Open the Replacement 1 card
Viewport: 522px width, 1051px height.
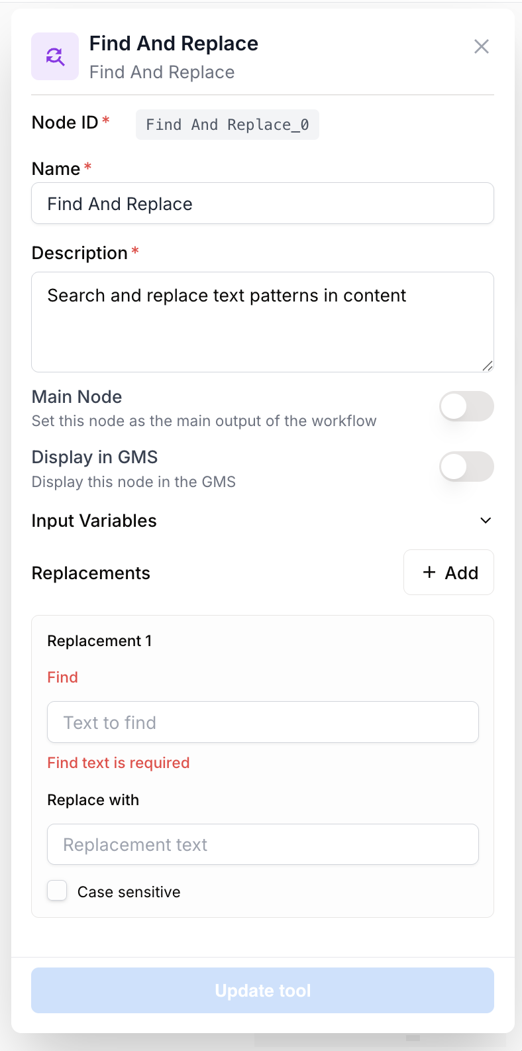click(x=99, y=641)
